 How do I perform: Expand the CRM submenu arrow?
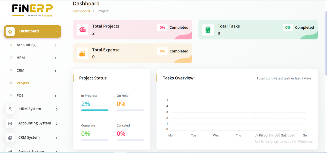tap(55, 71)
